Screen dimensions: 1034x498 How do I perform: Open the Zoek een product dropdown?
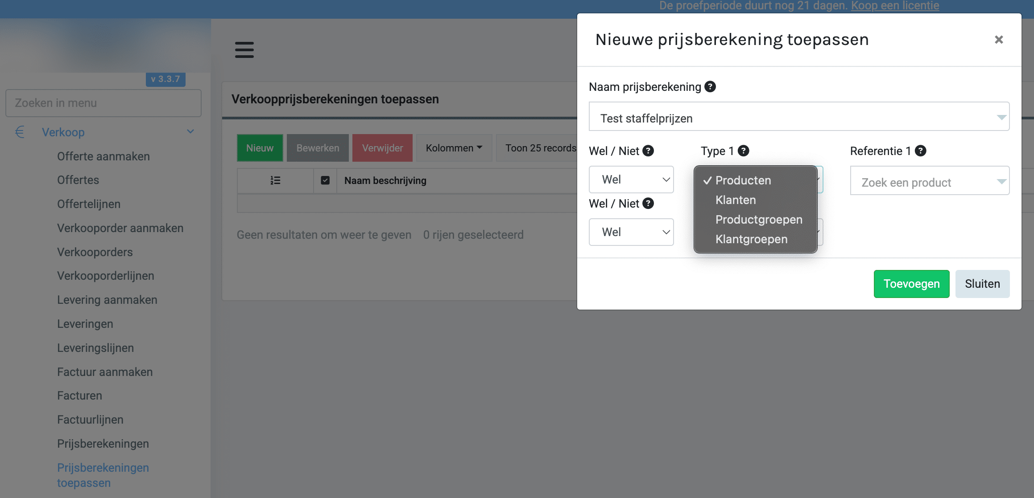pos(930,181)
